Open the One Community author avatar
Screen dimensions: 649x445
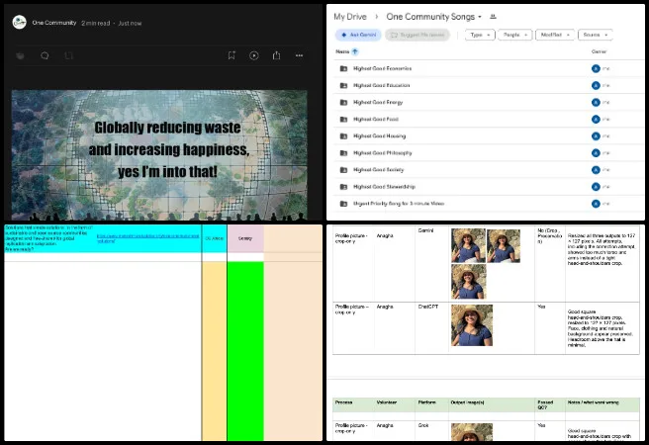[20, 23]
